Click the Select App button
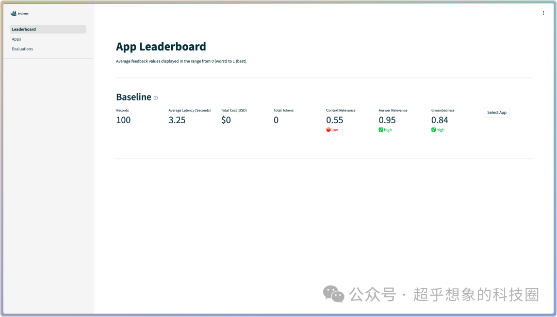This screenshot has width=557, height=317. pyautogui.click(x=496, y=112)
